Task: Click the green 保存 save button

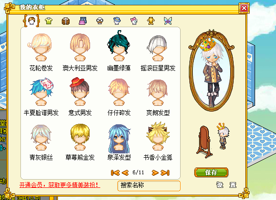Action: 211,172
